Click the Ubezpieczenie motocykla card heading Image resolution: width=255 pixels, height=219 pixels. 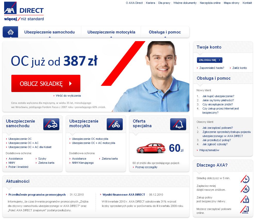click(84, 123)
